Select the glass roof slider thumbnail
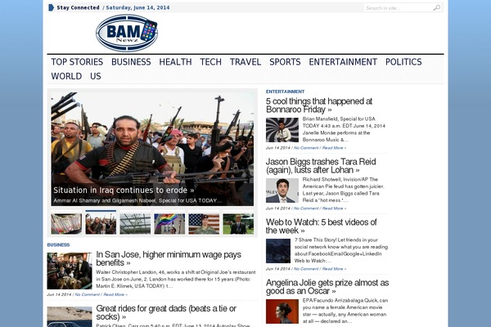The width and height of the screenshot is (491, 327). click(x=135, y=224)
